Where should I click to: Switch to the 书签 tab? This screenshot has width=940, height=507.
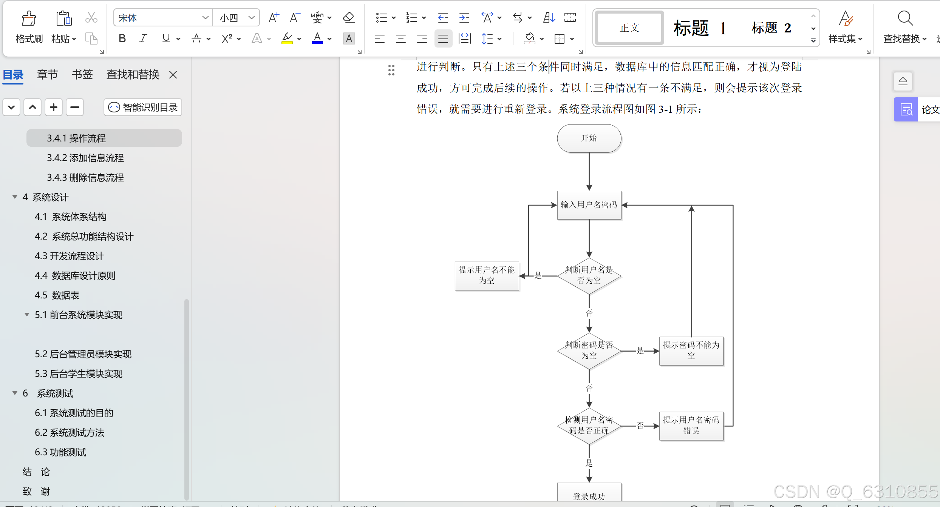pyautogui.click(x=82, y=74)
